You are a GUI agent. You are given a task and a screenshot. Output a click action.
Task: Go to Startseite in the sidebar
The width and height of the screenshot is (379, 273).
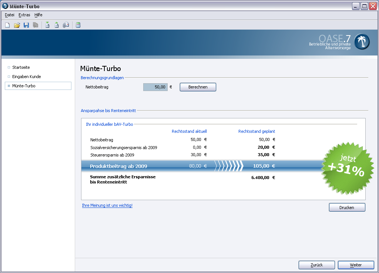pos(21,67)
